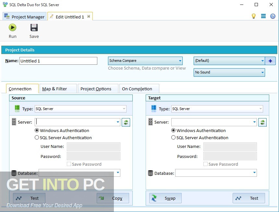Click the SQL Delta app icon in title bar
The width and height of the screenshot is (279, 212).
5,5
